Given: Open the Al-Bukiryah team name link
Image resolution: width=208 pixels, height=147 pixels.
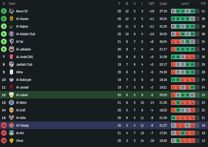Looking at the screenshot, I should (x=23, y=80).
